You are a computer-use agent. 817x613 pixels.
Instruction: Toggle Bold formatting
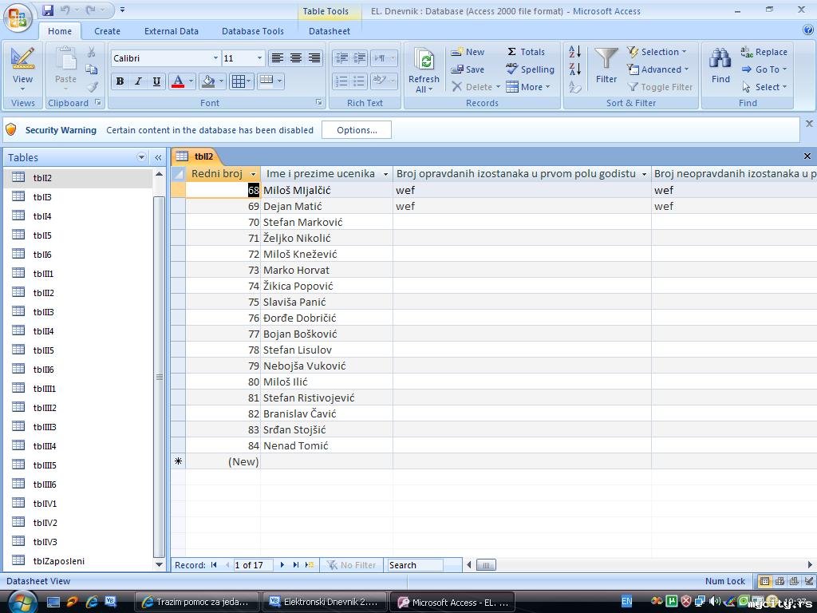pos(120,81)
